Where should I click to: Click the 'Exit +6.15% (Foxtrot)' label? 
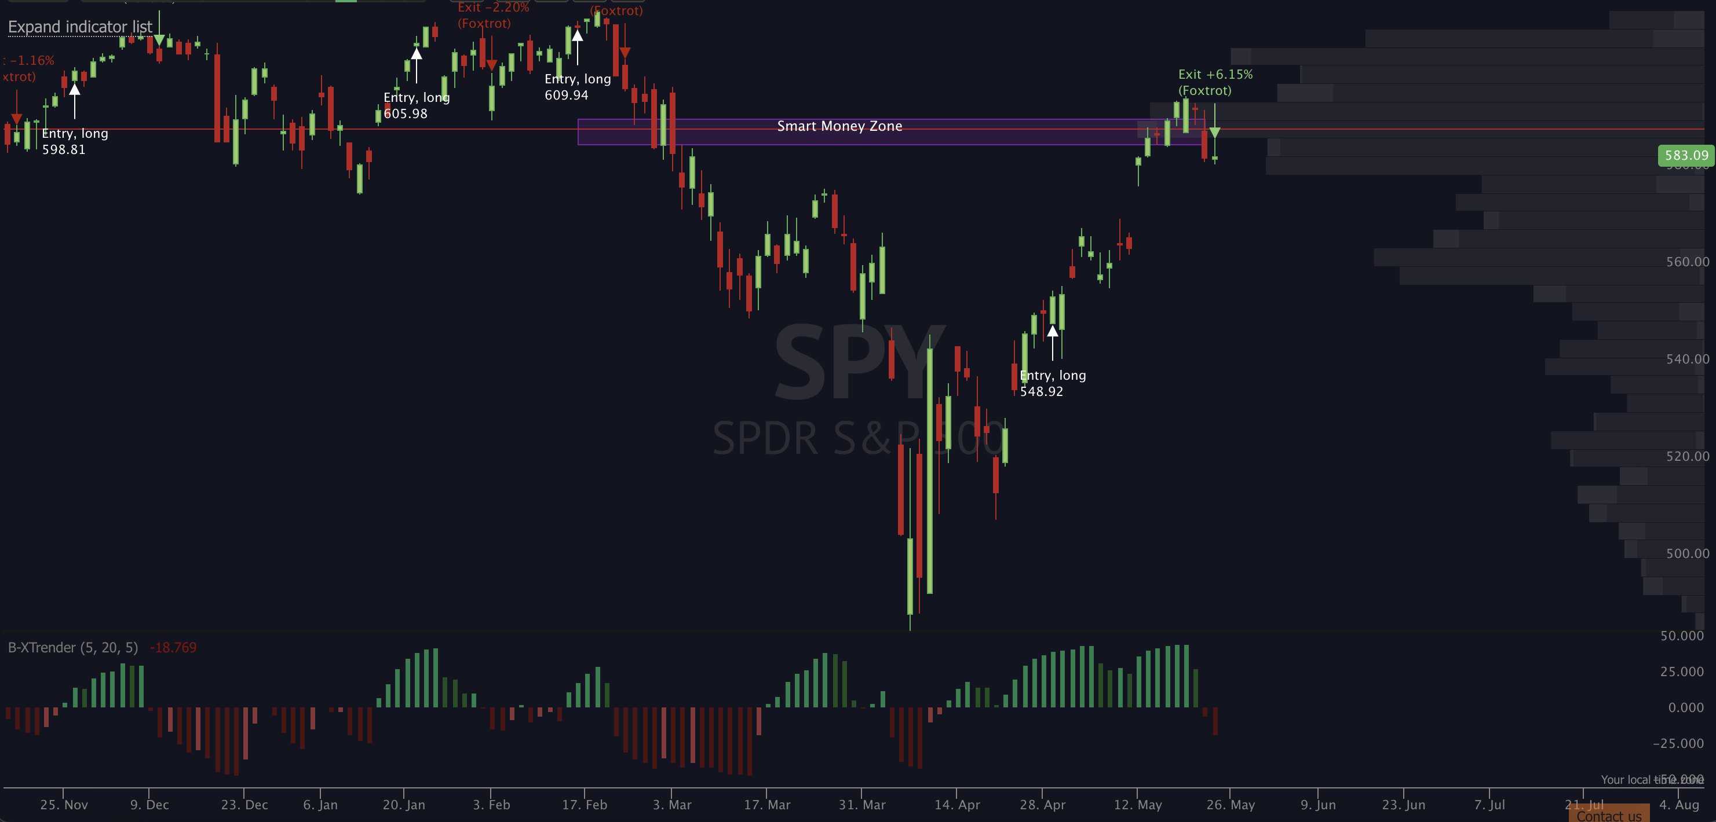click(x=1215, y=83)
